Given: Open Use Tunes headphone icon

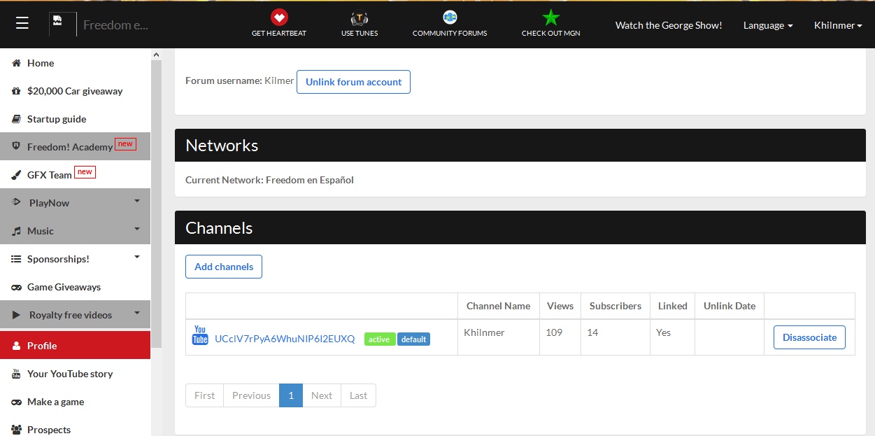Looking at the screenshot, I should point(360,17).
